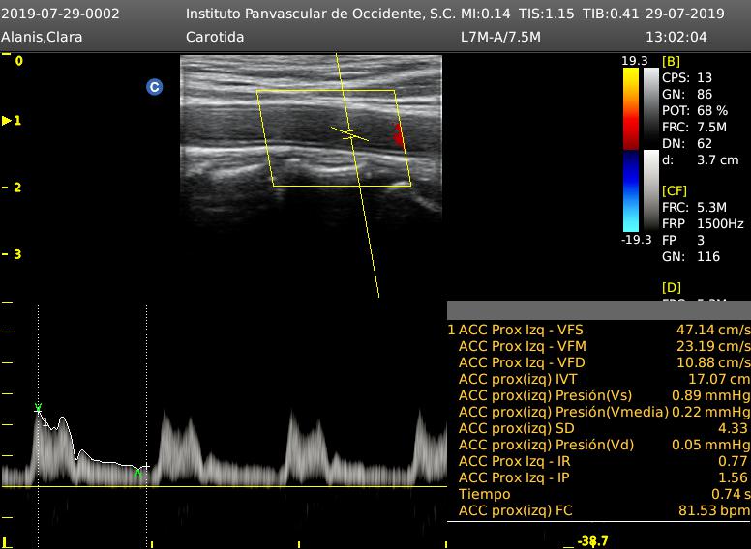This screenshot has width=751, height=549.
Task: Click the green end-diastolic caliper marker on waveform
Action: (138, 473)
